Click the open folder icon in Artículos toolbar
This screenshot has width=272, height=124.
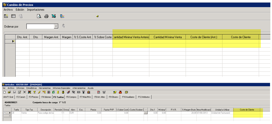[9, 92]
